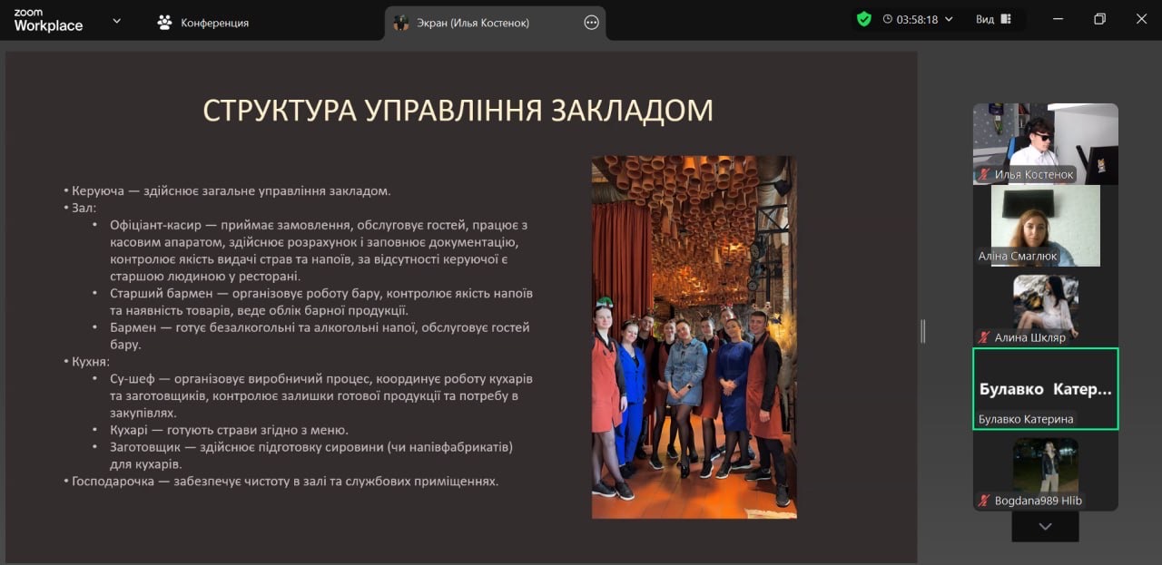
Task: Open the Вид layout view button
Action: 993,19
